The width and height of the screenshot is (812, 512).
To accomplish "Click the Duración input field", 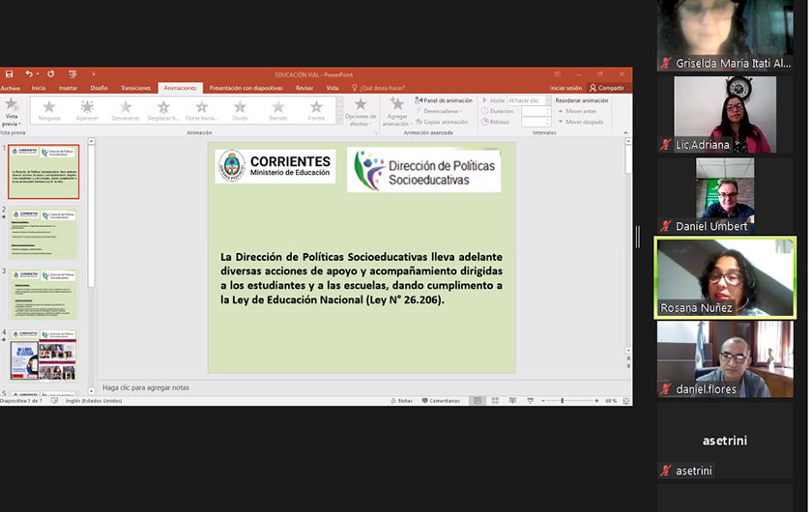I will [536, 111].
